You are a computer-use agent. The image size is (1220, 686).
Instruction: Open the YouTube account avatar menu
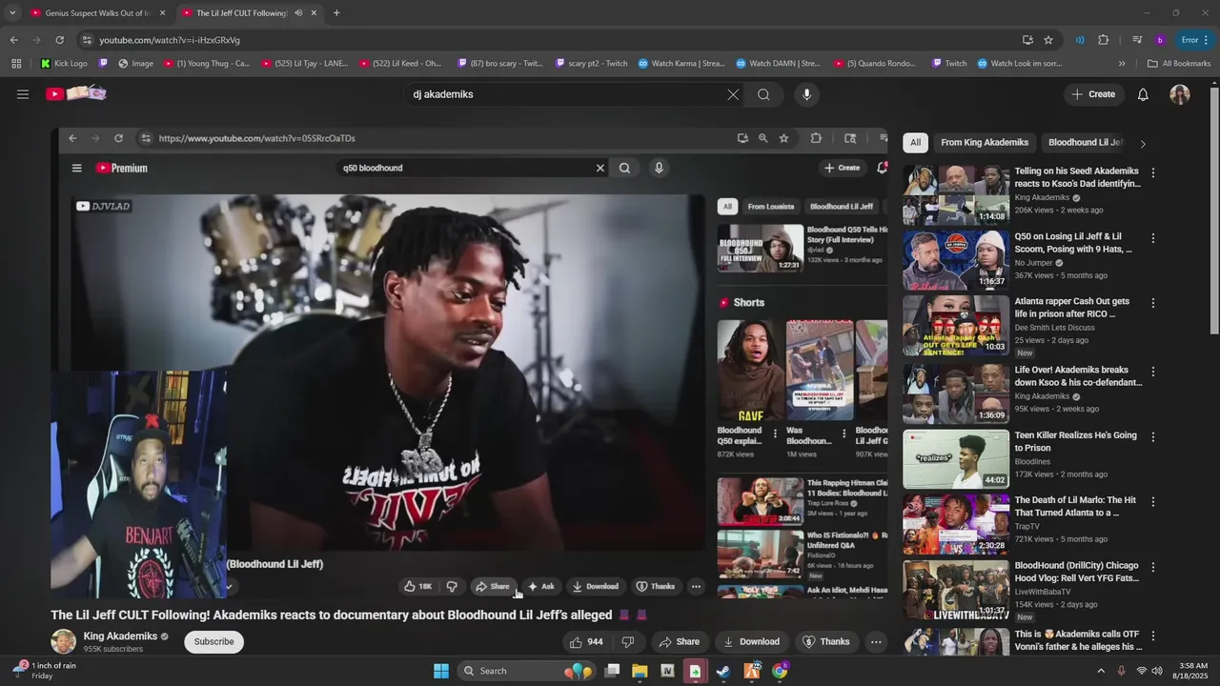[x=1180, y=94]
